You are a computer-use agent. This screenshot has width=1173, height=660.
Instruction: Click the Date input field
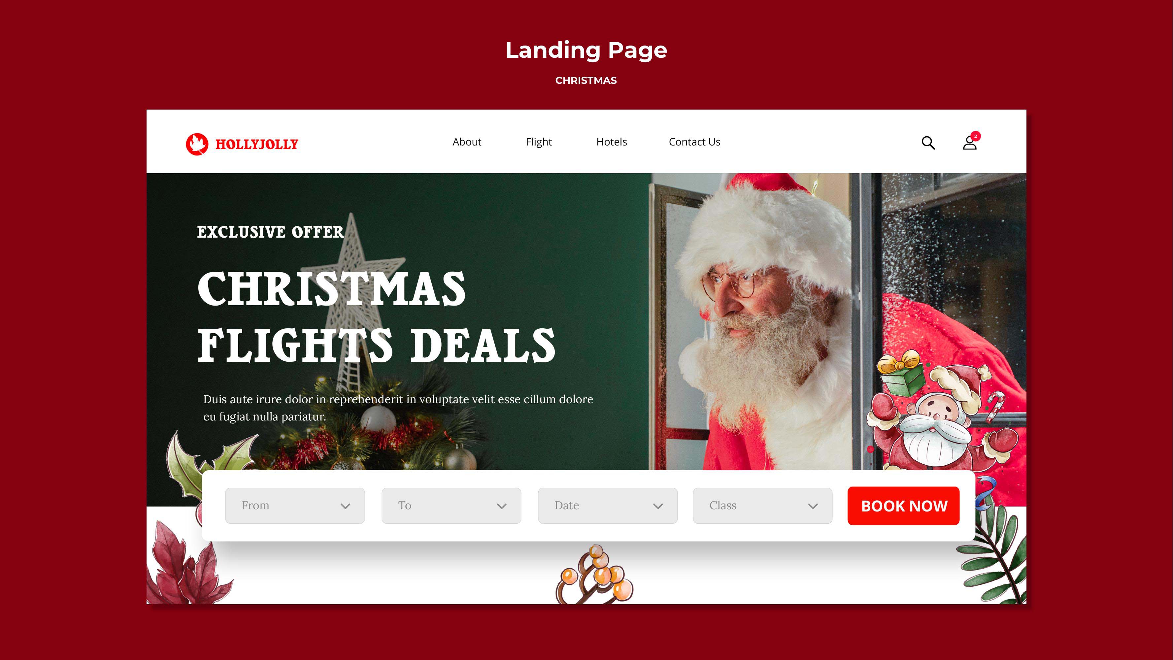click(x=607, y=505)
